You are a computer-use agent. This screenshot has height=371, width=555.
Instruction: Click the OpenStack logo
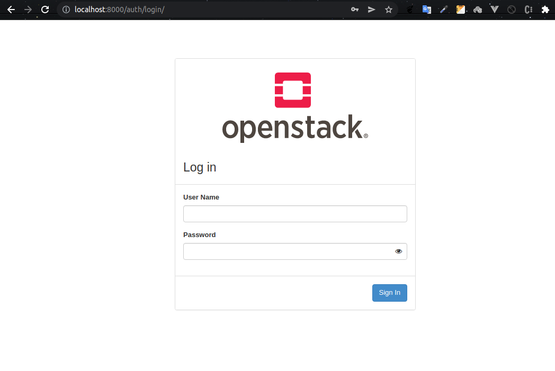295,107
